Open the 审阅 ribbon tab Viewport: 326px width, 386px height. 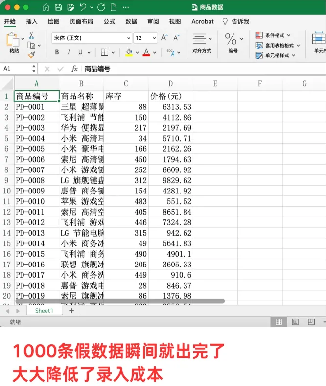[153, 22]
